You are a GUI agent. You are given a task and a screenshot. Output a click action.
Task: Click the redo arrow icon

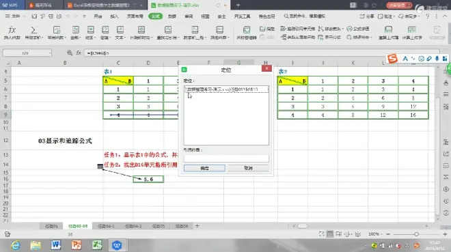coord(76,16)
